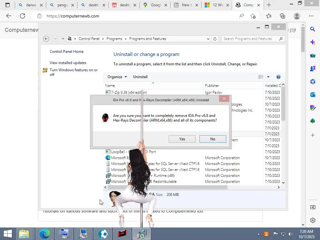Open Edge sidebar Tools briefcase icon
This screenshot has height=240, width=320.
(312, 55)
